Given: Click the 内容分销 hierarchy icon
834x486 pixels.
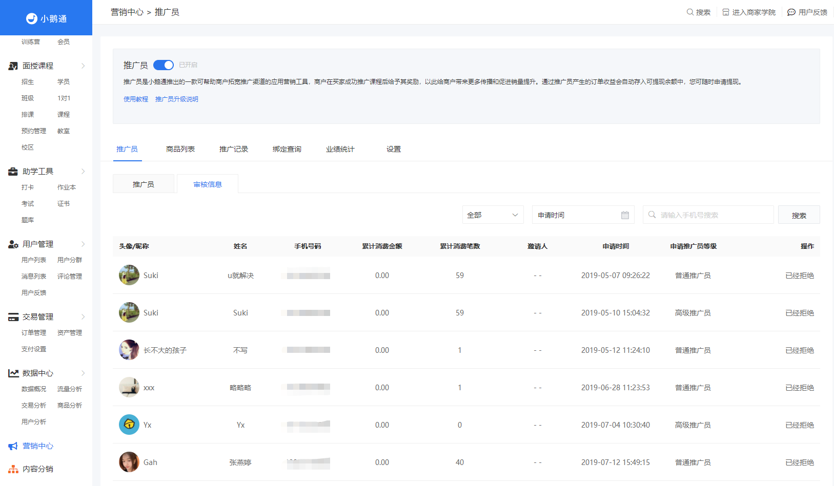Looking at the screenshot, I should [x=13, y=469].
